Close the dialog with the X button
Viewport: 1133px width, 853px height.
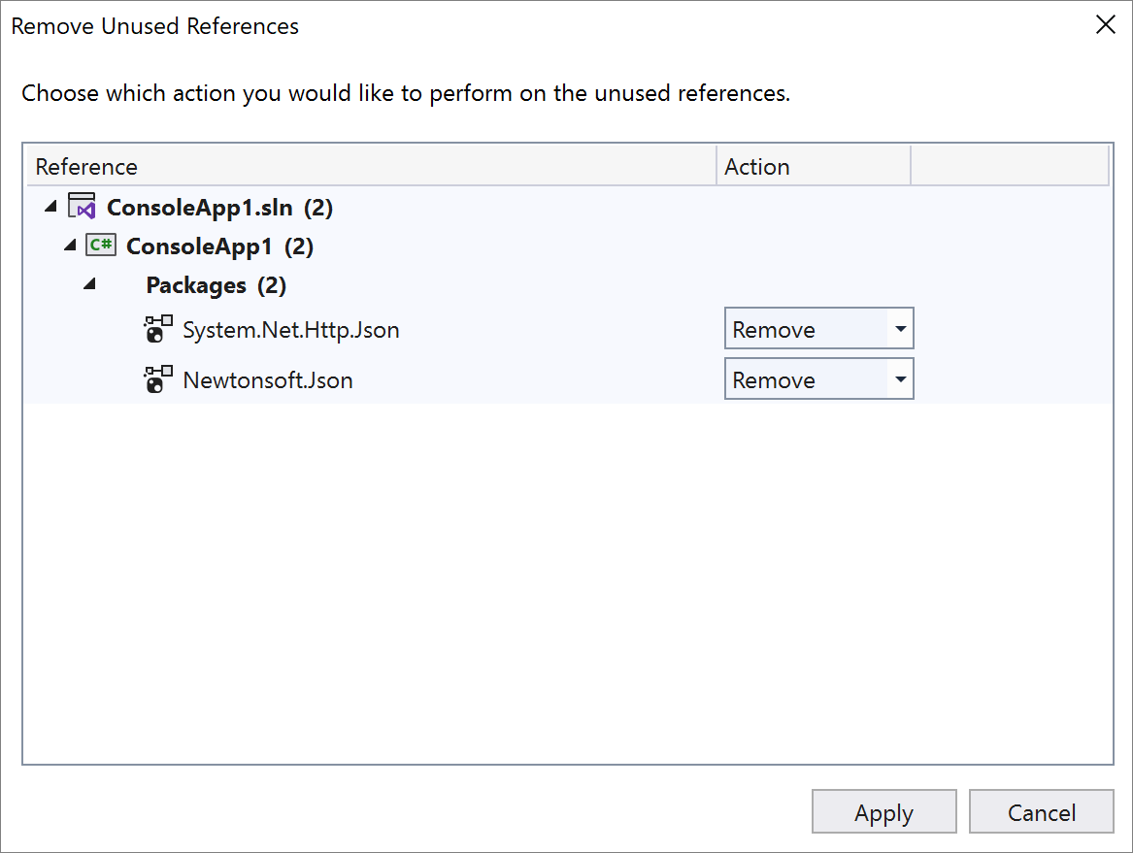(x=1105, y=25)
